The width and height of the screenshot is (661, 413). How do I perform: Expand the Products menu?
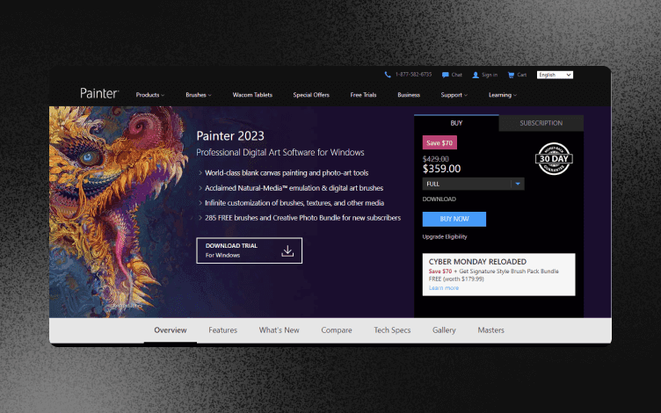click(x=150, y=95)
